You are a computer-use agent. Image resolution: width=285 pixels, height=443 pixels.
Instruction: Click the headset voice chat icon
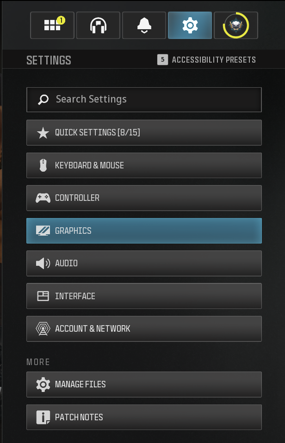pos(98,26)
